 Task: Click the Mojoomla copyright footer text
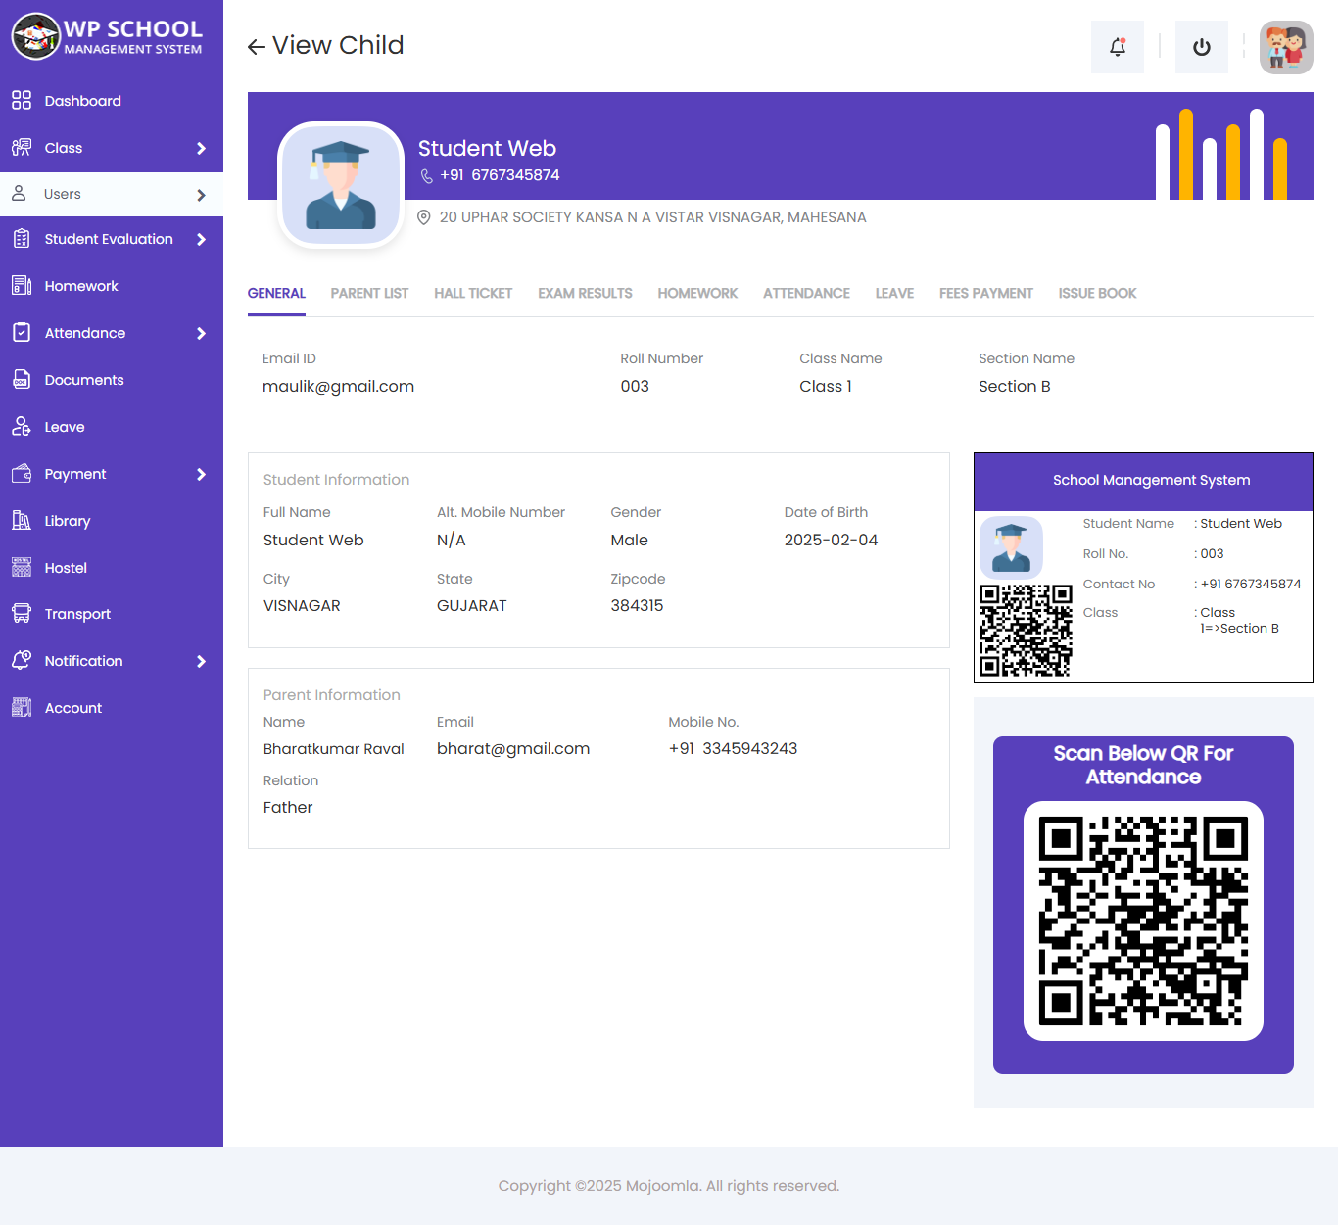[668, 1186]
